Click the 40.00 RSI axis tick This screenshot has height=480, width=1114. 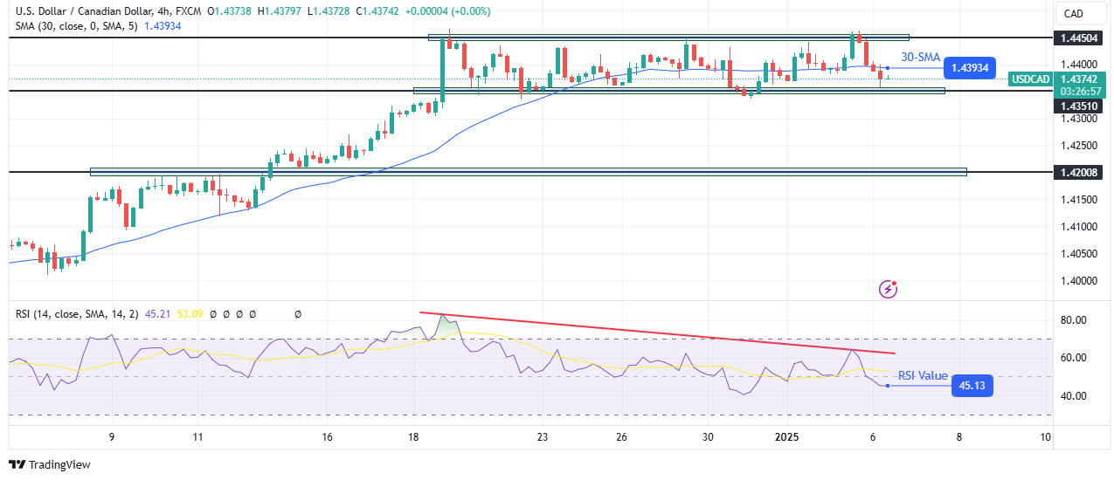tap(1074, 395)
